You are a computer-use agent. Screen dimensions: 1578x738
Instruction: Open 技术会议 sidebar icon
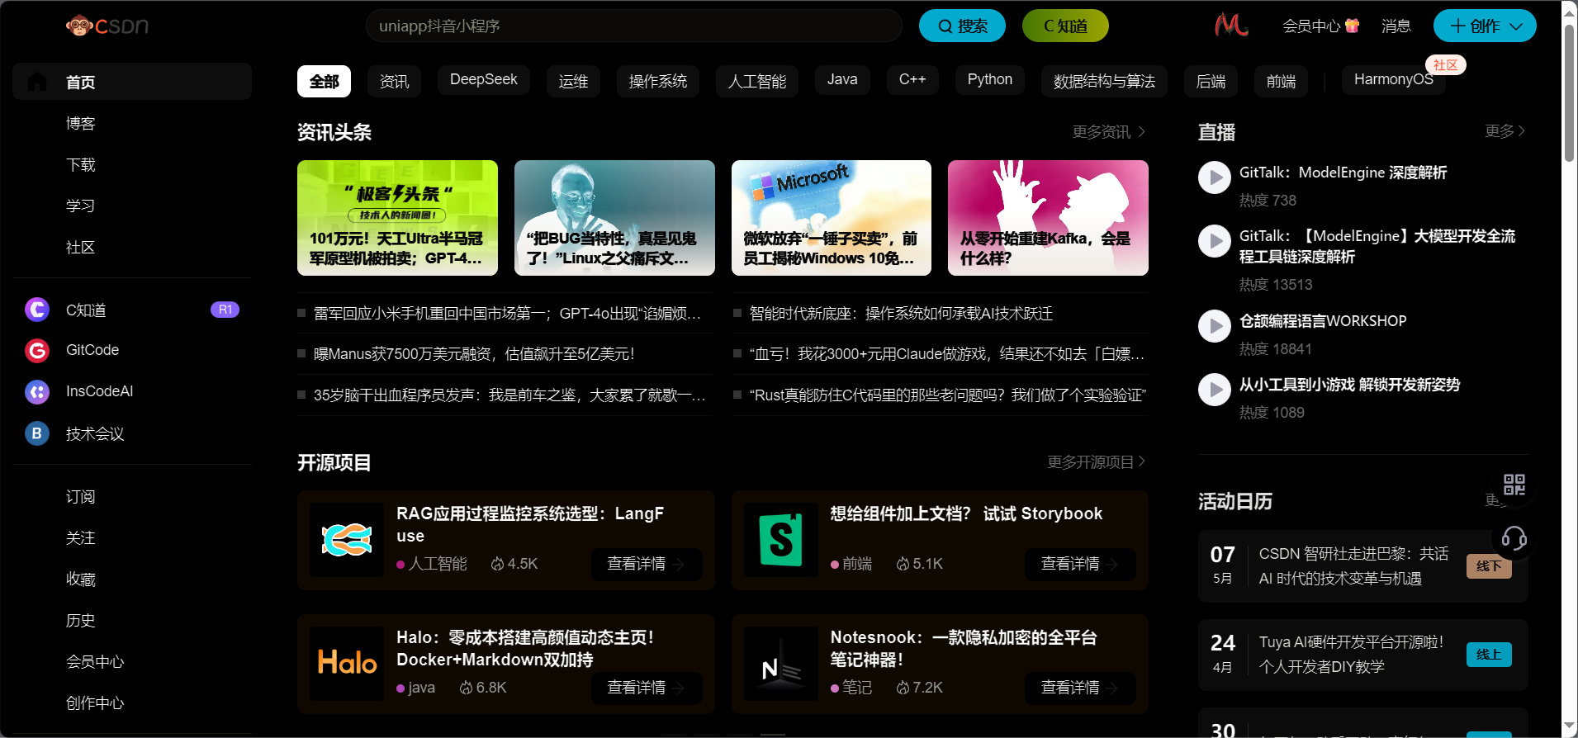click(x=37, y=433)
